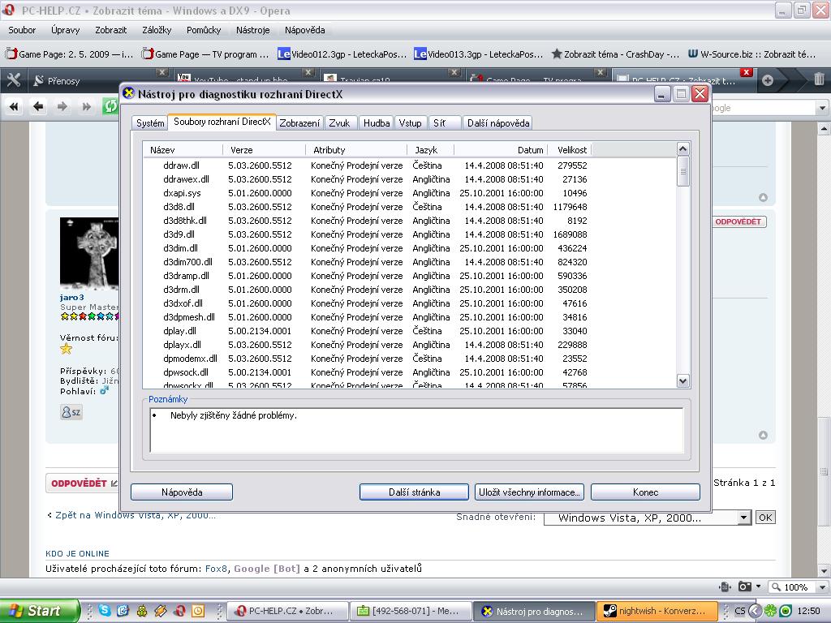
Task: Close the PC-HELP.CZ browser tab
Action: pos(747,72)
